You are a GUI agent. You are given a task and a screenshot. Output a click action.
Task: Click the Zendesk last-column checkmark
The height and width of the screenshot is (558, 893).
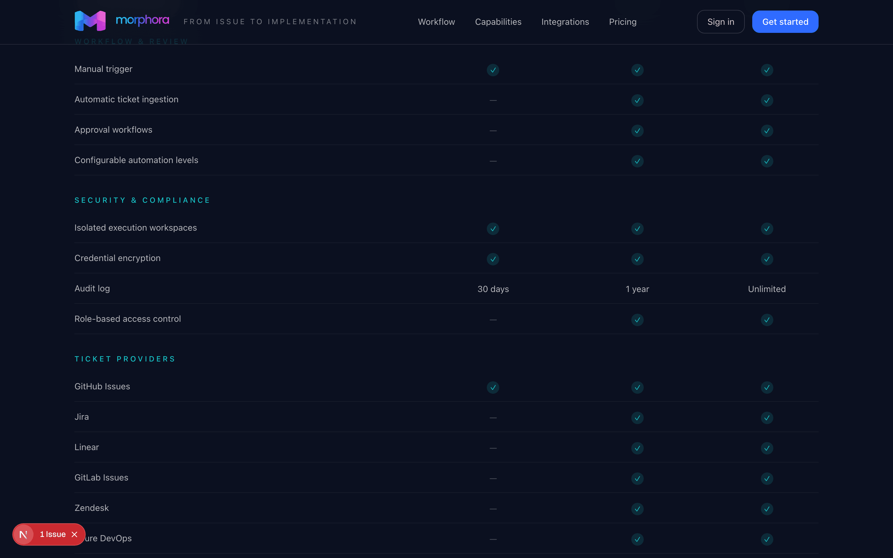coord(767,509)
